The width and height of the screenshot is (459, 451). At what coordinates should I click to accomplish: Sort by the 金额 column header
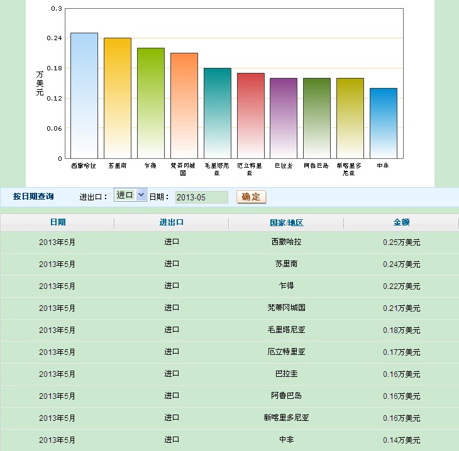[x=401, y=222]
